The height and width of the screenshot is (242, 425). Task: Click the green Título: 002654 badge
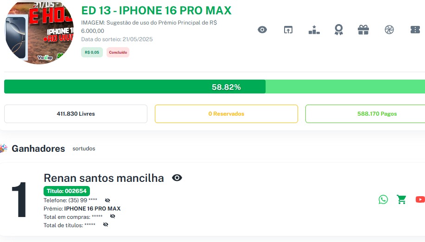pyautogui.click(x=67, y=191)
